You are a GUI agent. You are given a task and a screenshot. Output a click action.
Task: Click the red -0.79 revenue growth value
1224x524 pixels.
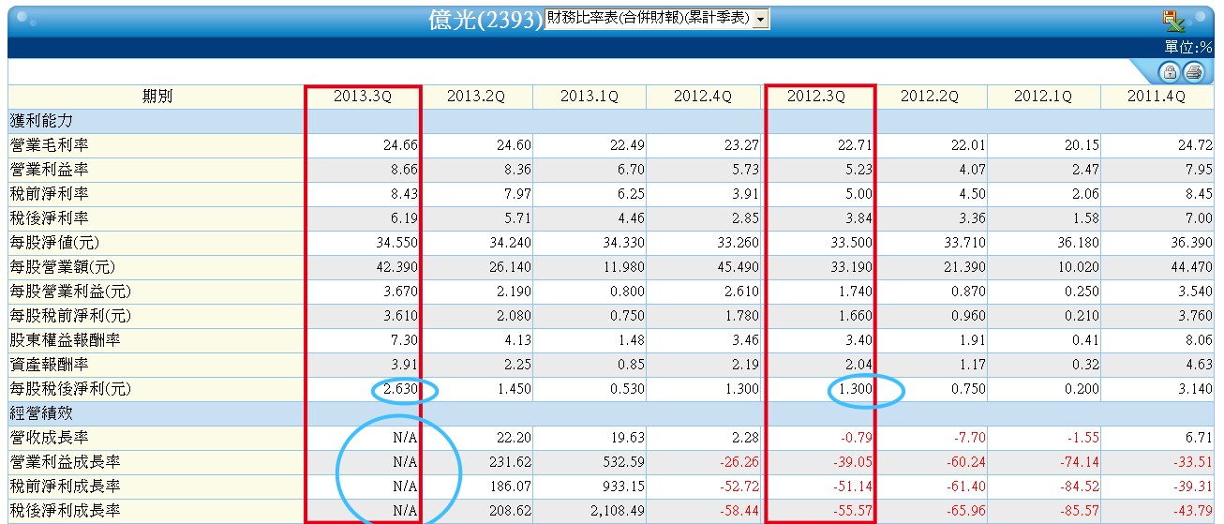tap(855, 438)
